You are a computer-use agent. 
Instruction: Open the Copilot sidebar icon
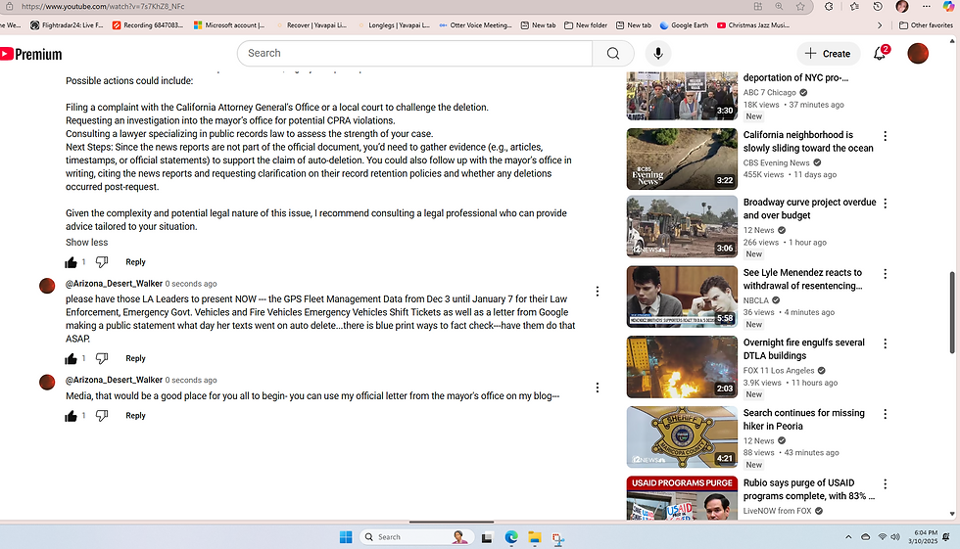tap(948, 6)
